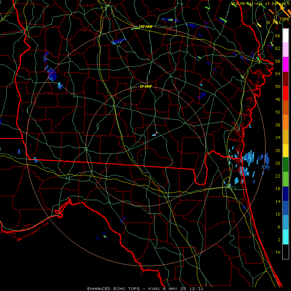291x291 pixels.
Task: Click the gold legend swatch
Action: pos(286,137)
